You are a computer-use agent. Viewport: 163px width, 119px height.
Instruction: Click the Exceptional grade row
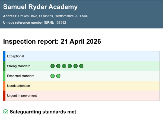(x=81, y=56)
